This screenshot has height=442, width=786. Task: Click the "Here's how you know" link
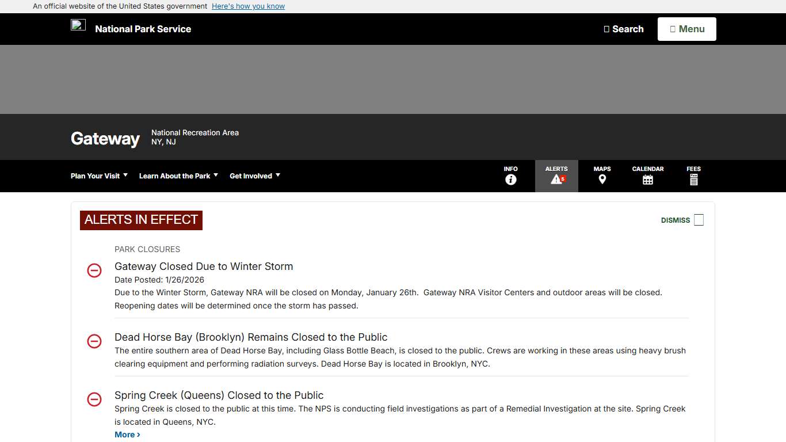pyautogui.click(x=248, y=6)
